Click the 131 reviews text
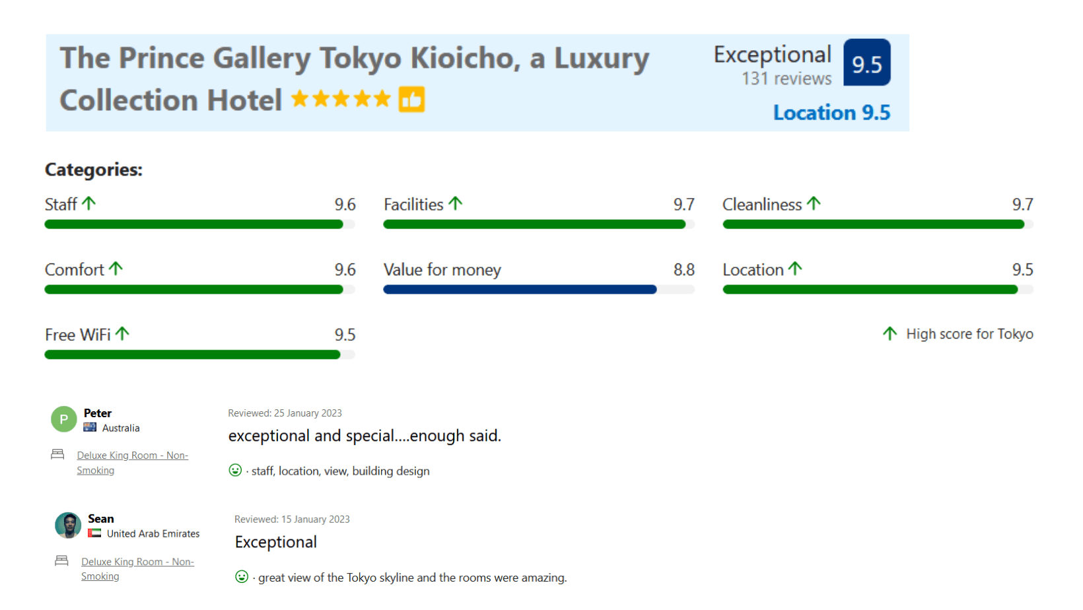The height and width of the screenshot is (610, 1083). 786,79
